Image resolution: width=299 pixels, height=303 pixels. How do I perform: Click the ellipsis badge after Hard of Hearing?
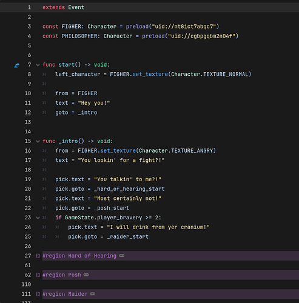point(122,256)
